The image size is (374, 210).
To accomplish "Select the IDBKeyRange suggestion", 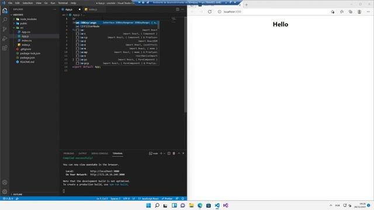I will click(117, 23).
